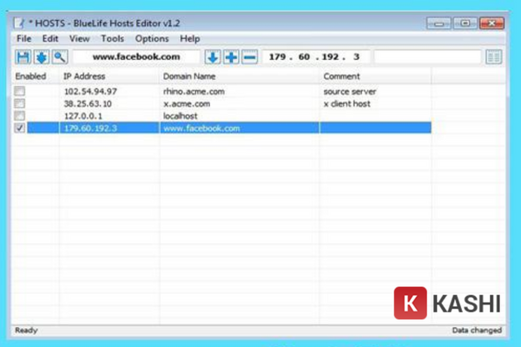
Task: Click the list view icon at toolbar right
Action: [494, 57]
